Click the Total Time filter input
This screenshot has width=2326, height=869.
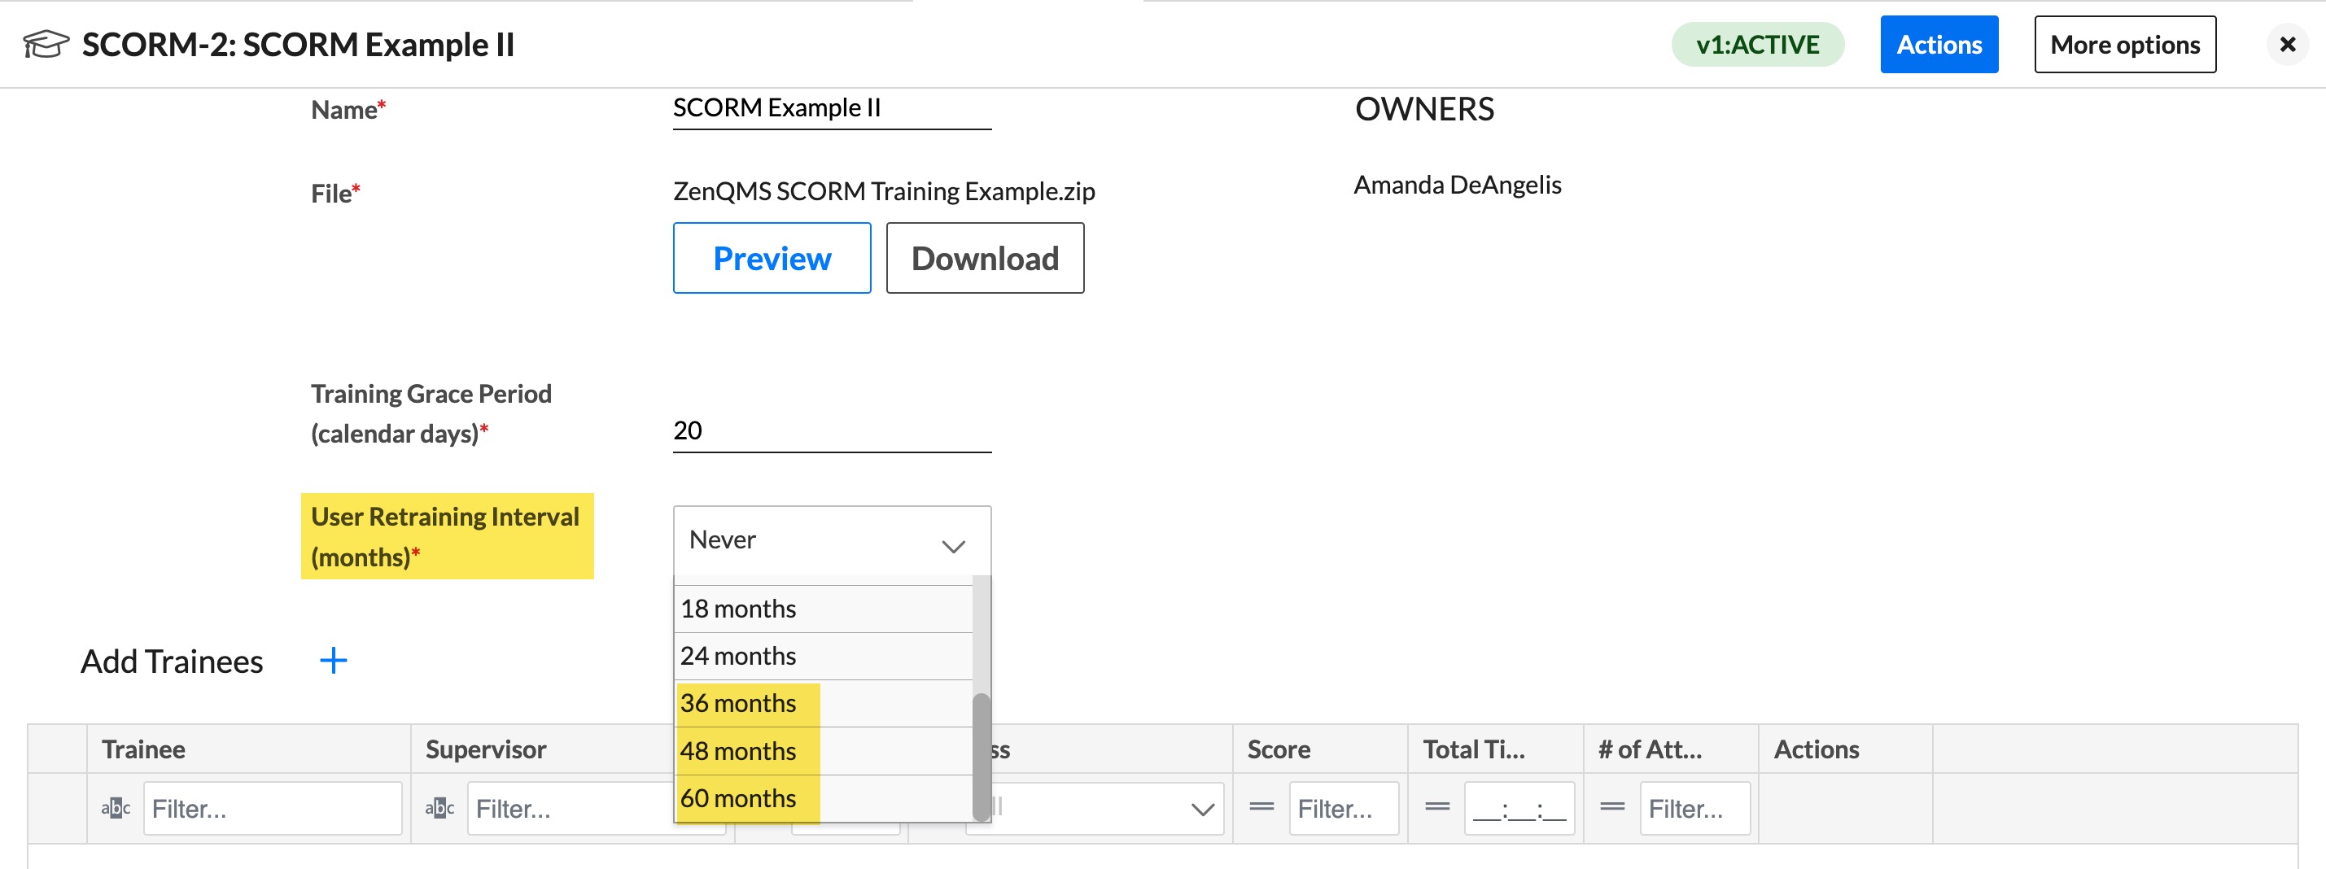coord(1519,809)
